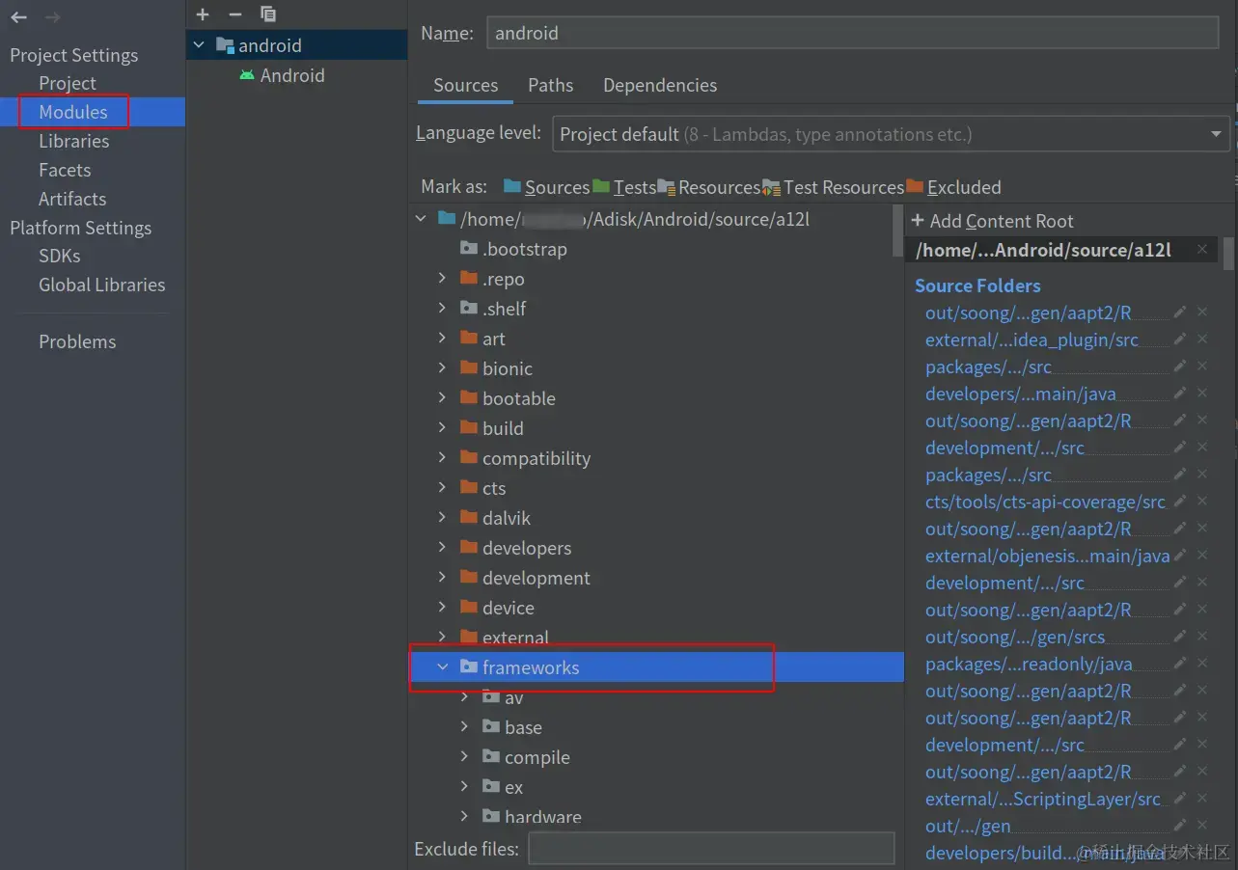Click the out/soong/.../gen/srcs source folder link
This screenshot has width=1238, height=870.
(x=1015, y=637)
